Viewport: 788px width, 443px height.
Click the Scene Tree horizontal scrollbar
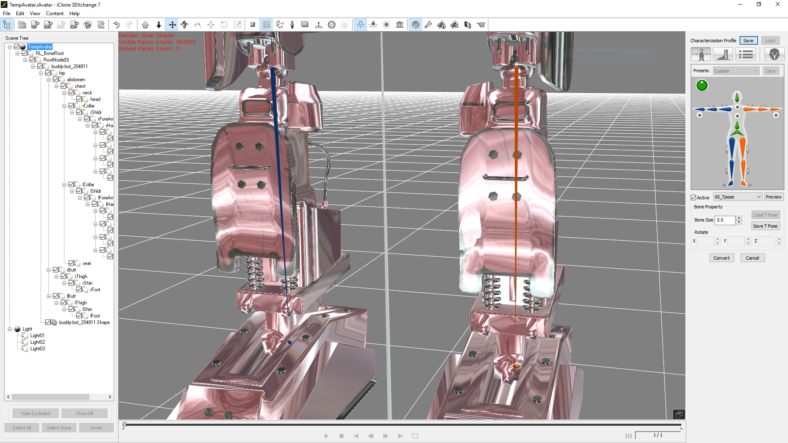59,397
